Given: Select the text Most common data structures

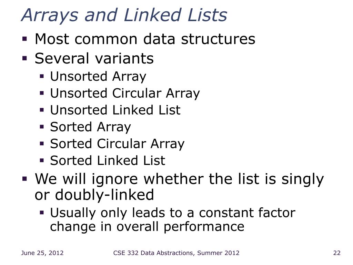Looking at the screenshot, I should [x=145, y=39].
